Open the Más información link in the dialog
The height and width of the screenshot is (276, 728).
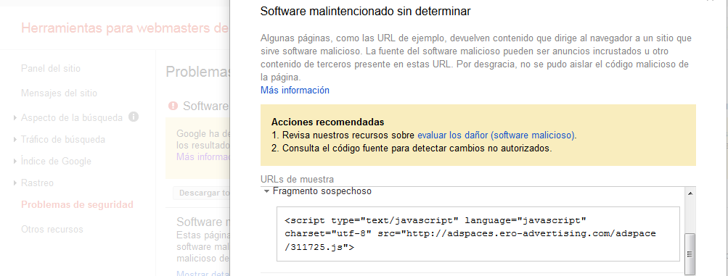tap(295, 91)
